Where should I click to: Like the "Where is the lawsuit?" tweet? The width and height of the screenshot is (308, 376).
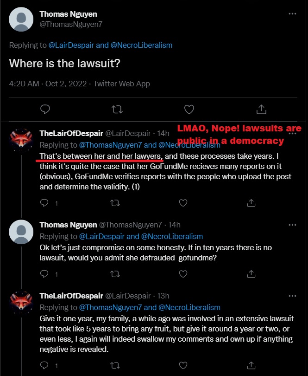tap(189, 109)
